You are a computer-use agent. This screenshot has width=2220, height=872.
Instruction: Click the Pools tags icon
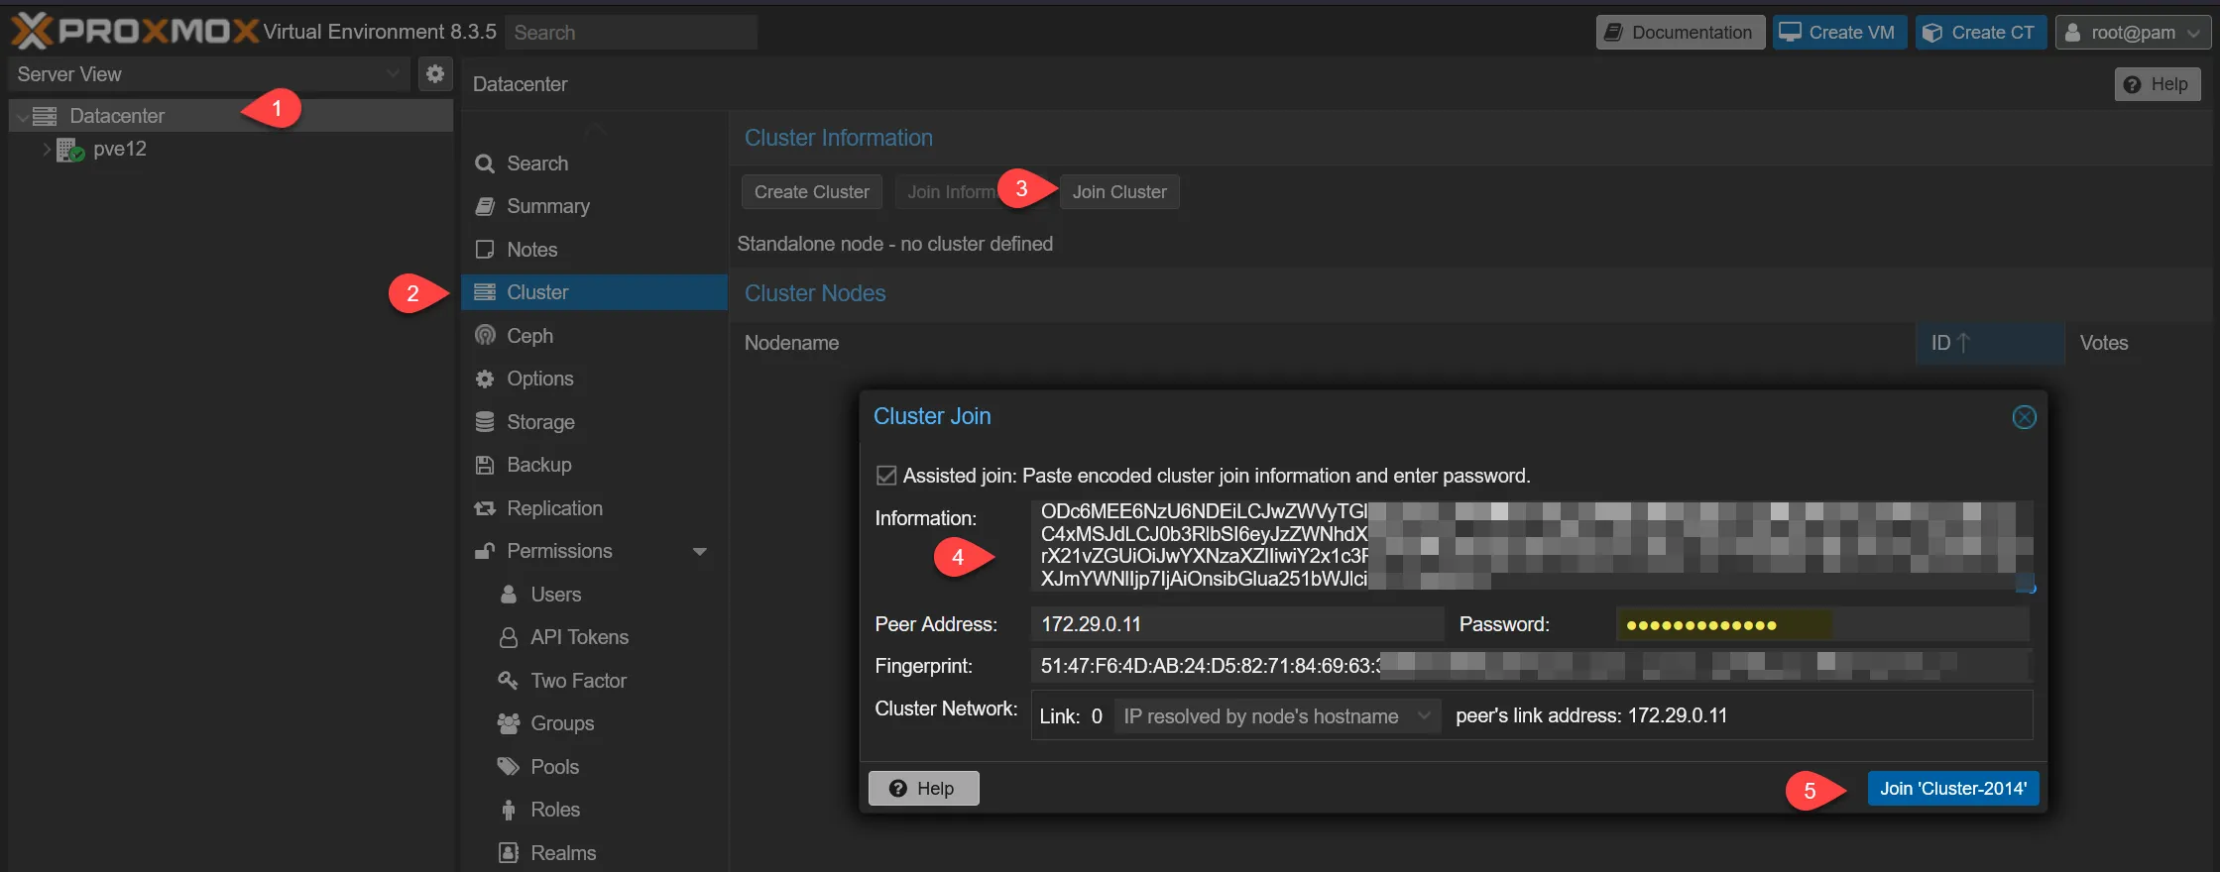tap(509, 767)
